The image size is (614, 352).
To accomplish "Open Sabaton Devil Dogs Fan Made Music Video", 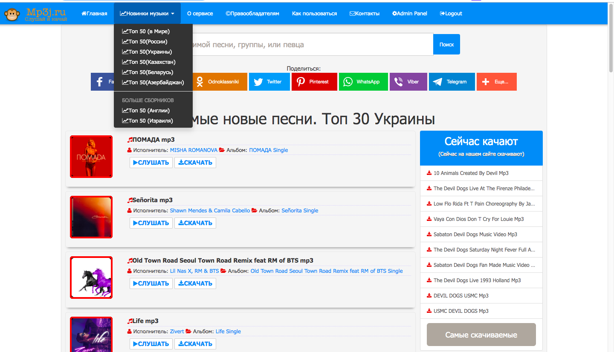I will pyautogui.click(x=484, y=265).
